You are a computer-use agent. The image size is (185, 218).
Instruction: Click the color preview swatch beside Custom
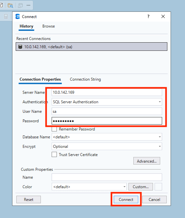[158, 187]
